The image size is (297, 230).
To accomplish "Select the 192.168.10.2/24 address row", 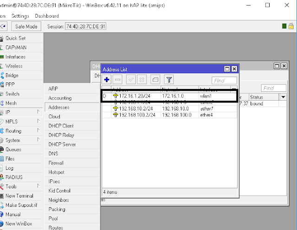I will [x=169, y=109].
